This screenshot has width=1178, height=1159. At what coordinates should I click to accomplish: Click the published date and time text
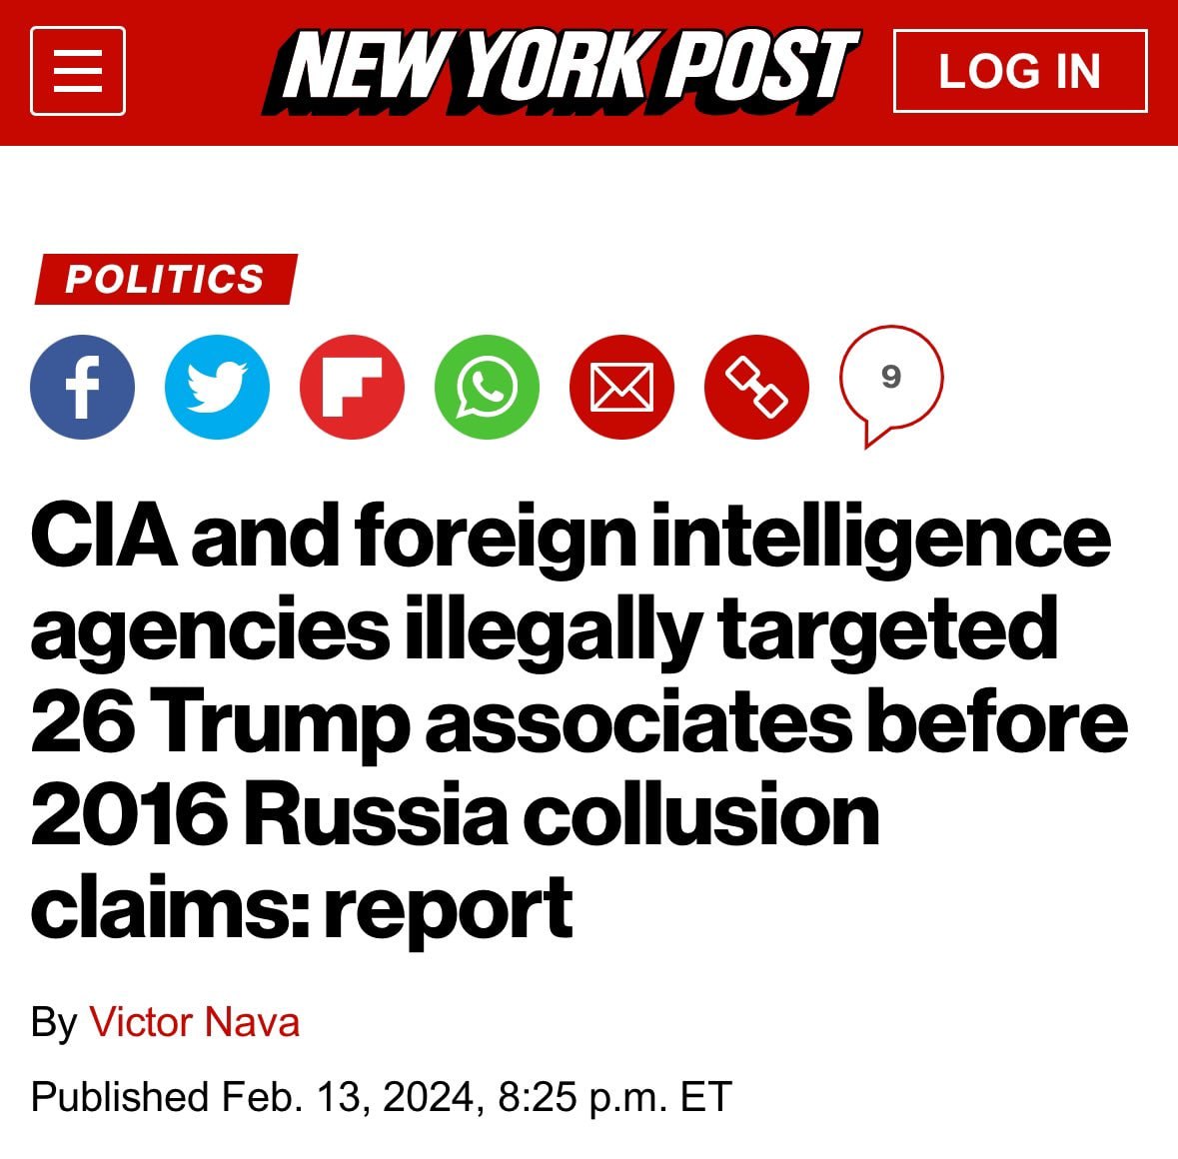click(382, 1096)
